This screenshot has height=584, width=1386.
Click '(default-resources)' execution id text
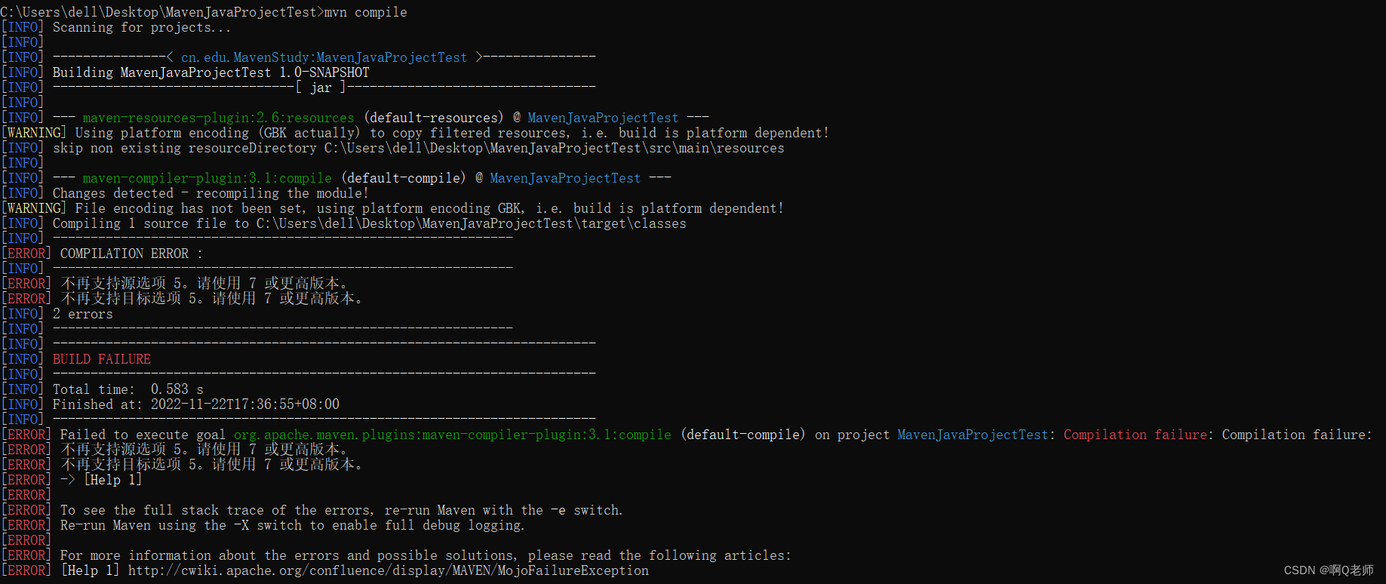click(434, 118)
